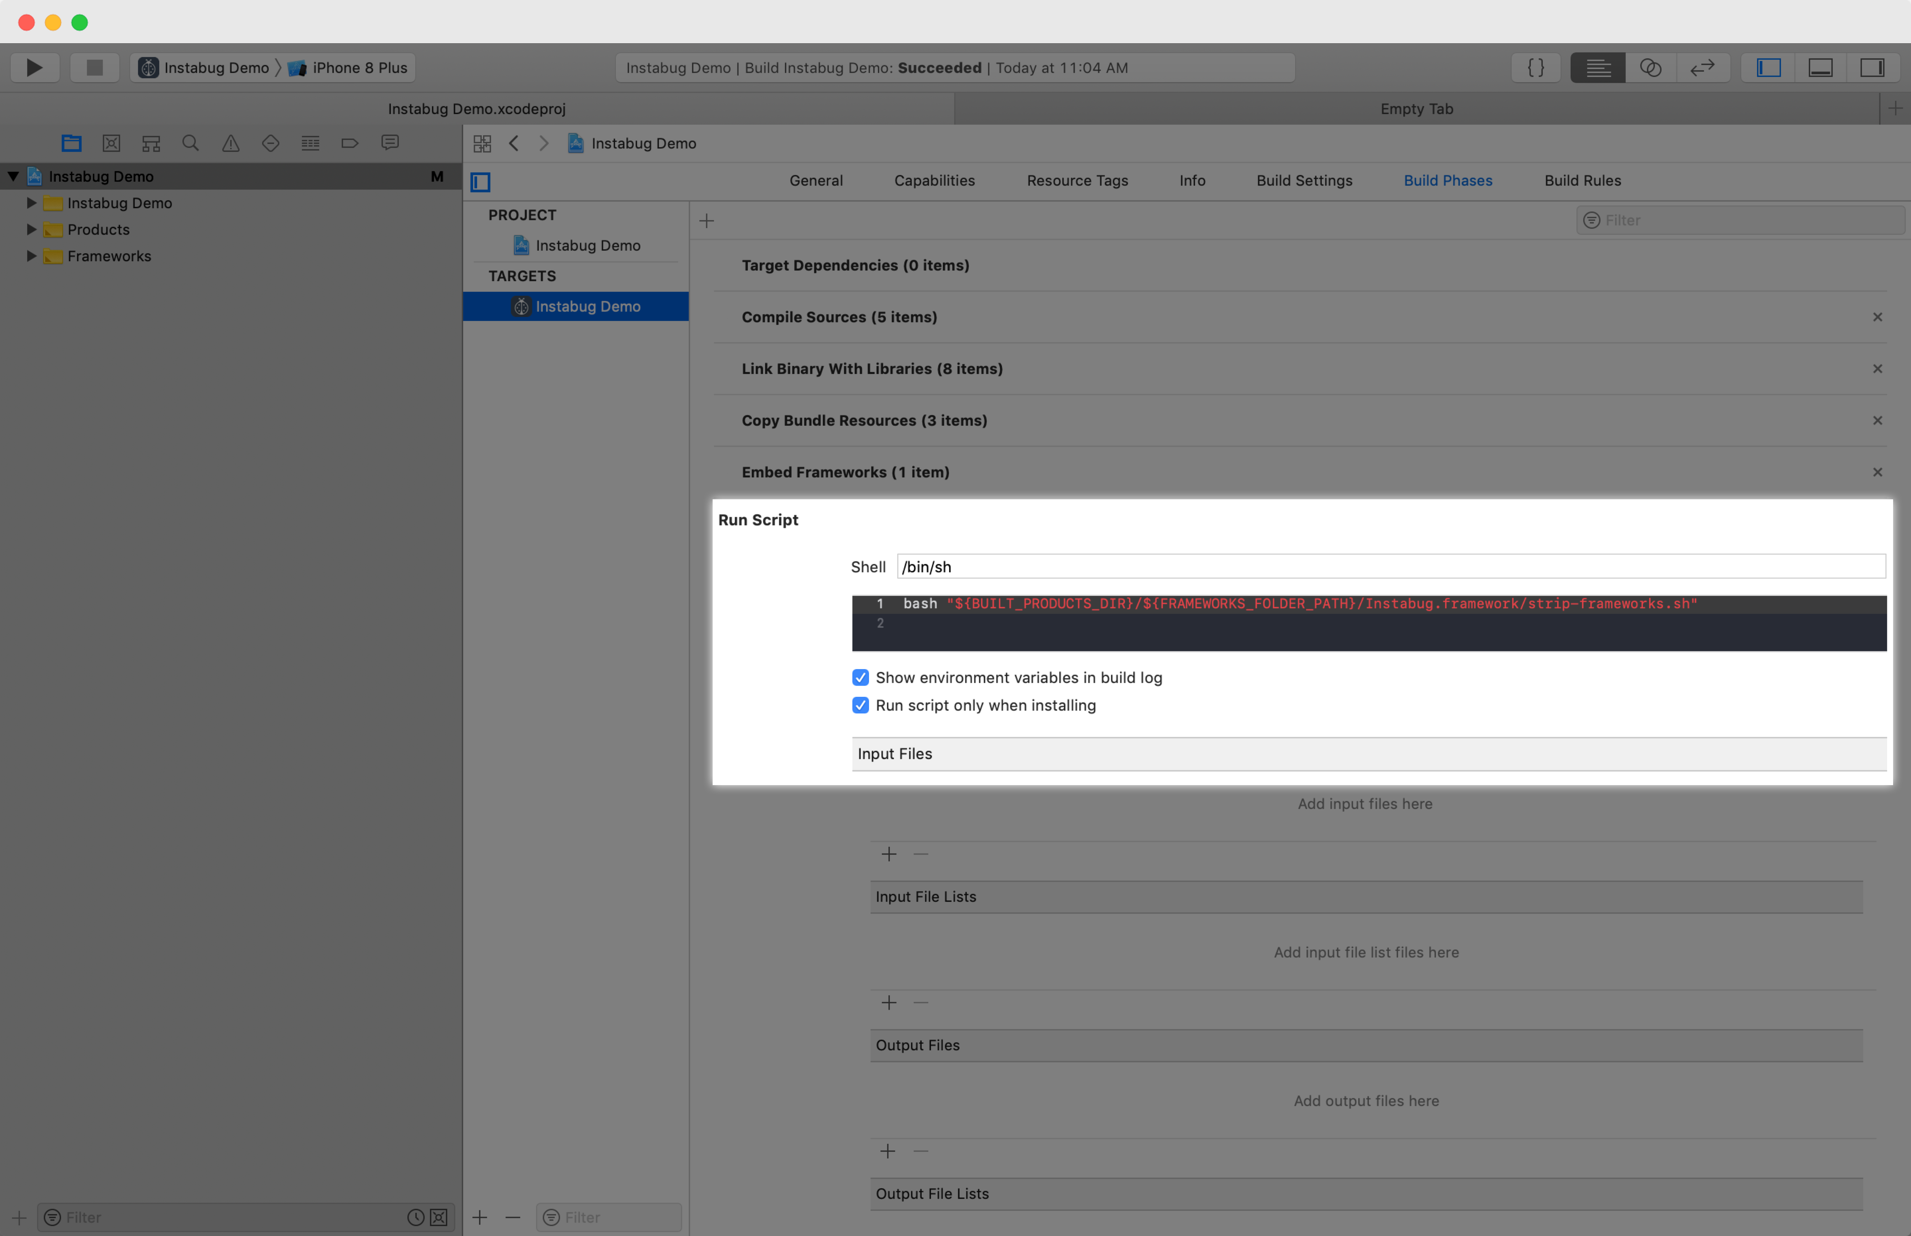This screenshot has height=1236, width=1911.
Task: Show only recent files clock icon
Action: coord(415,1217)
